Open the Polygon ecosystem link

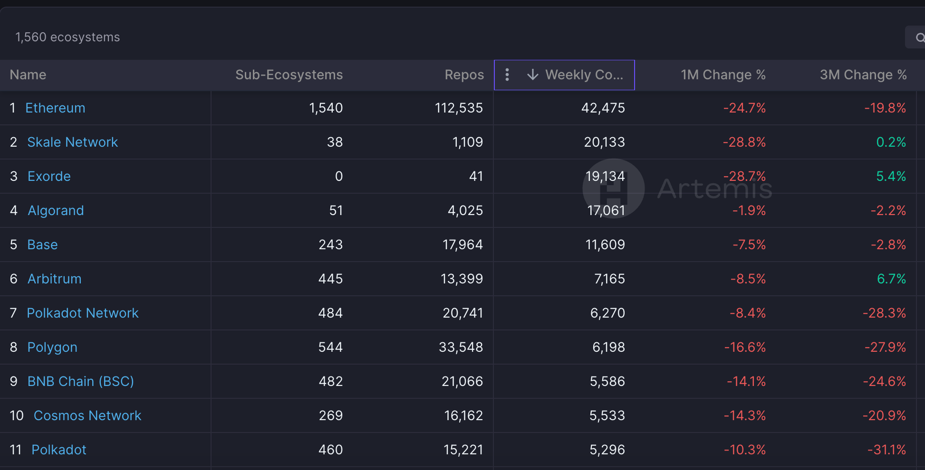click(52, 347)
